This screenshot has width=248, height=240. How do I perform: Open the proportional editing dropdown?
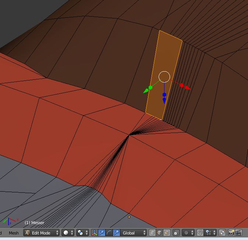[188, 233]
